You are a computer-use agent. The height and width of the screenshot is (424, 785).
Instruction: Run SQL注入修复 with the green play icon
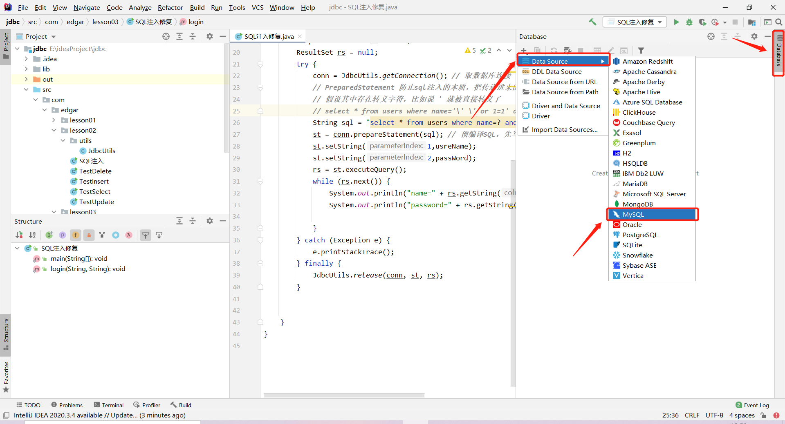(676, 22)
